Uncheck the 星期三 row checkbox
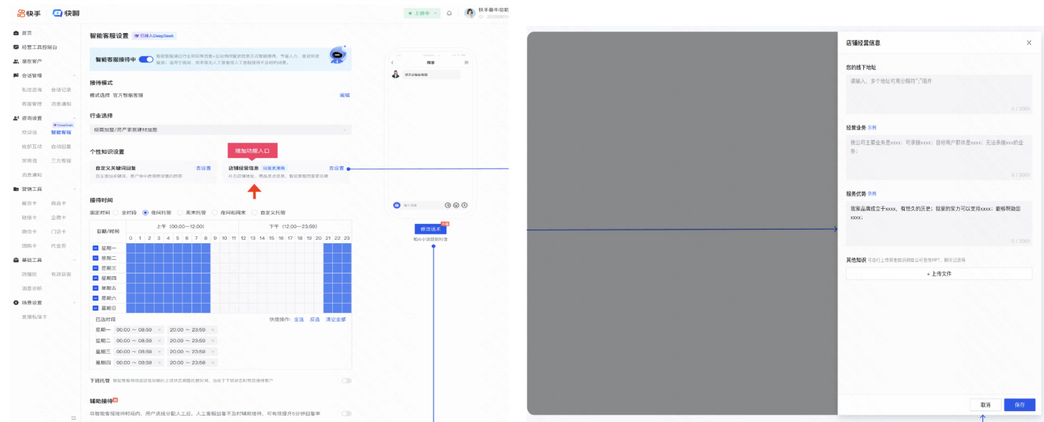 [96, 268]
